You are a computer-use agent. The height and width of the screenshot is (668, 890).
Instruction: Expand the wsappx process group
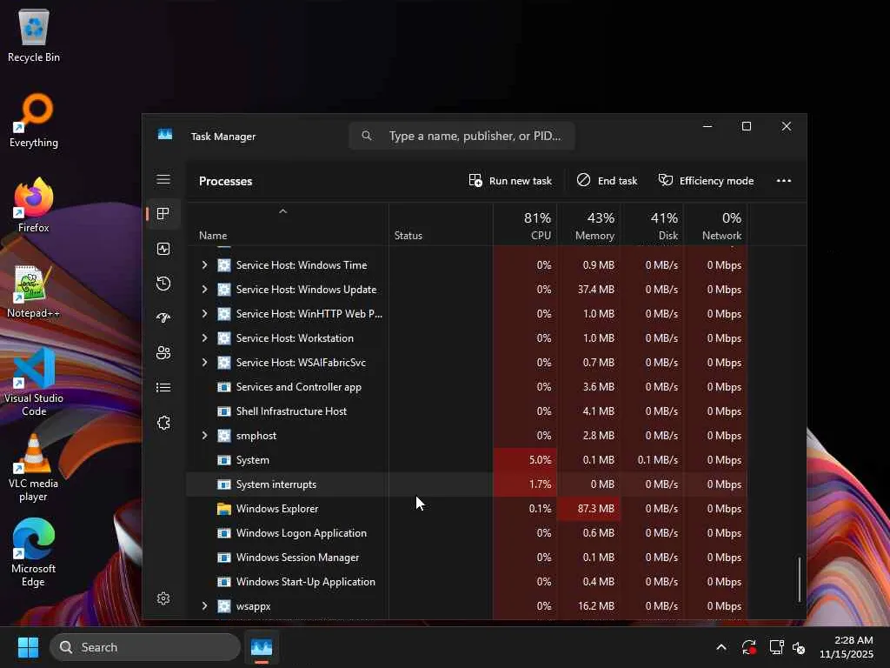pyautogui.click(x=205, y=606)
